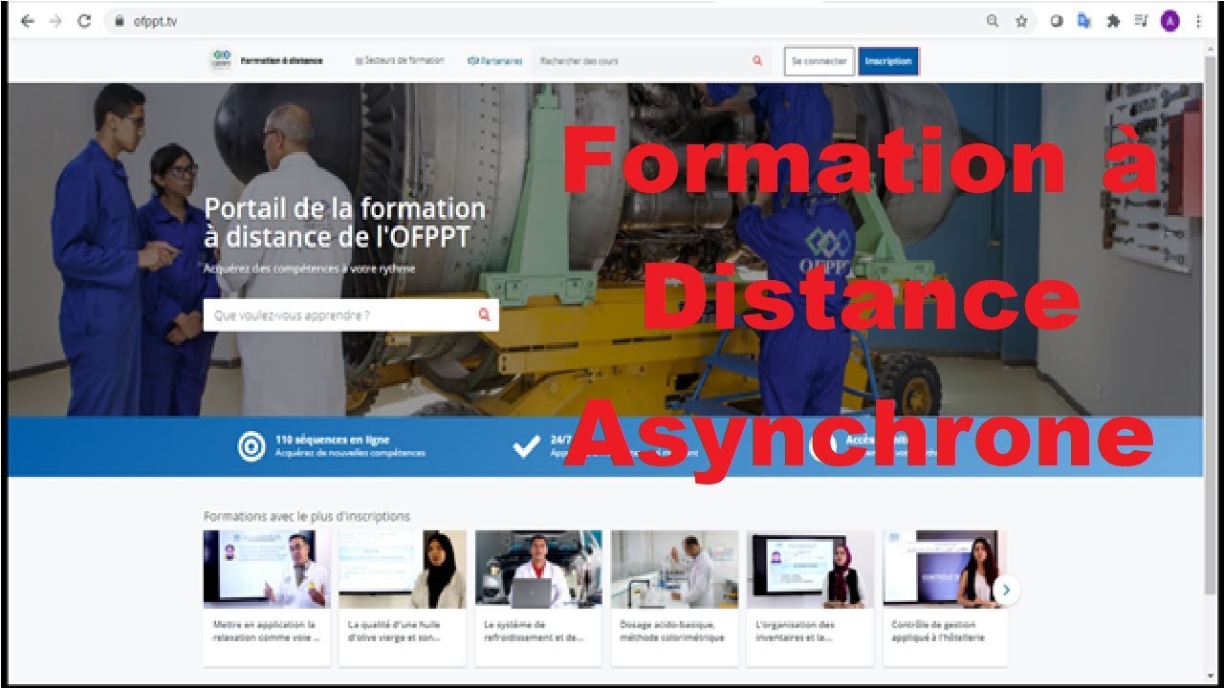
Task: Show next courses with the carousel arrow
Action: (x=1006, y=590)
